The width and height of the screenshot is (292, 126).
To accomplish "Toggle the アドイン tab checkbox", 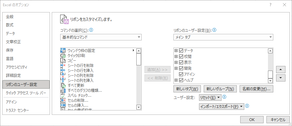I will coord(181,74).
